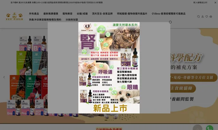This screenshot has height=130, width=218.
Task: Open the wishlist heart icon
Action: (207, 17)
